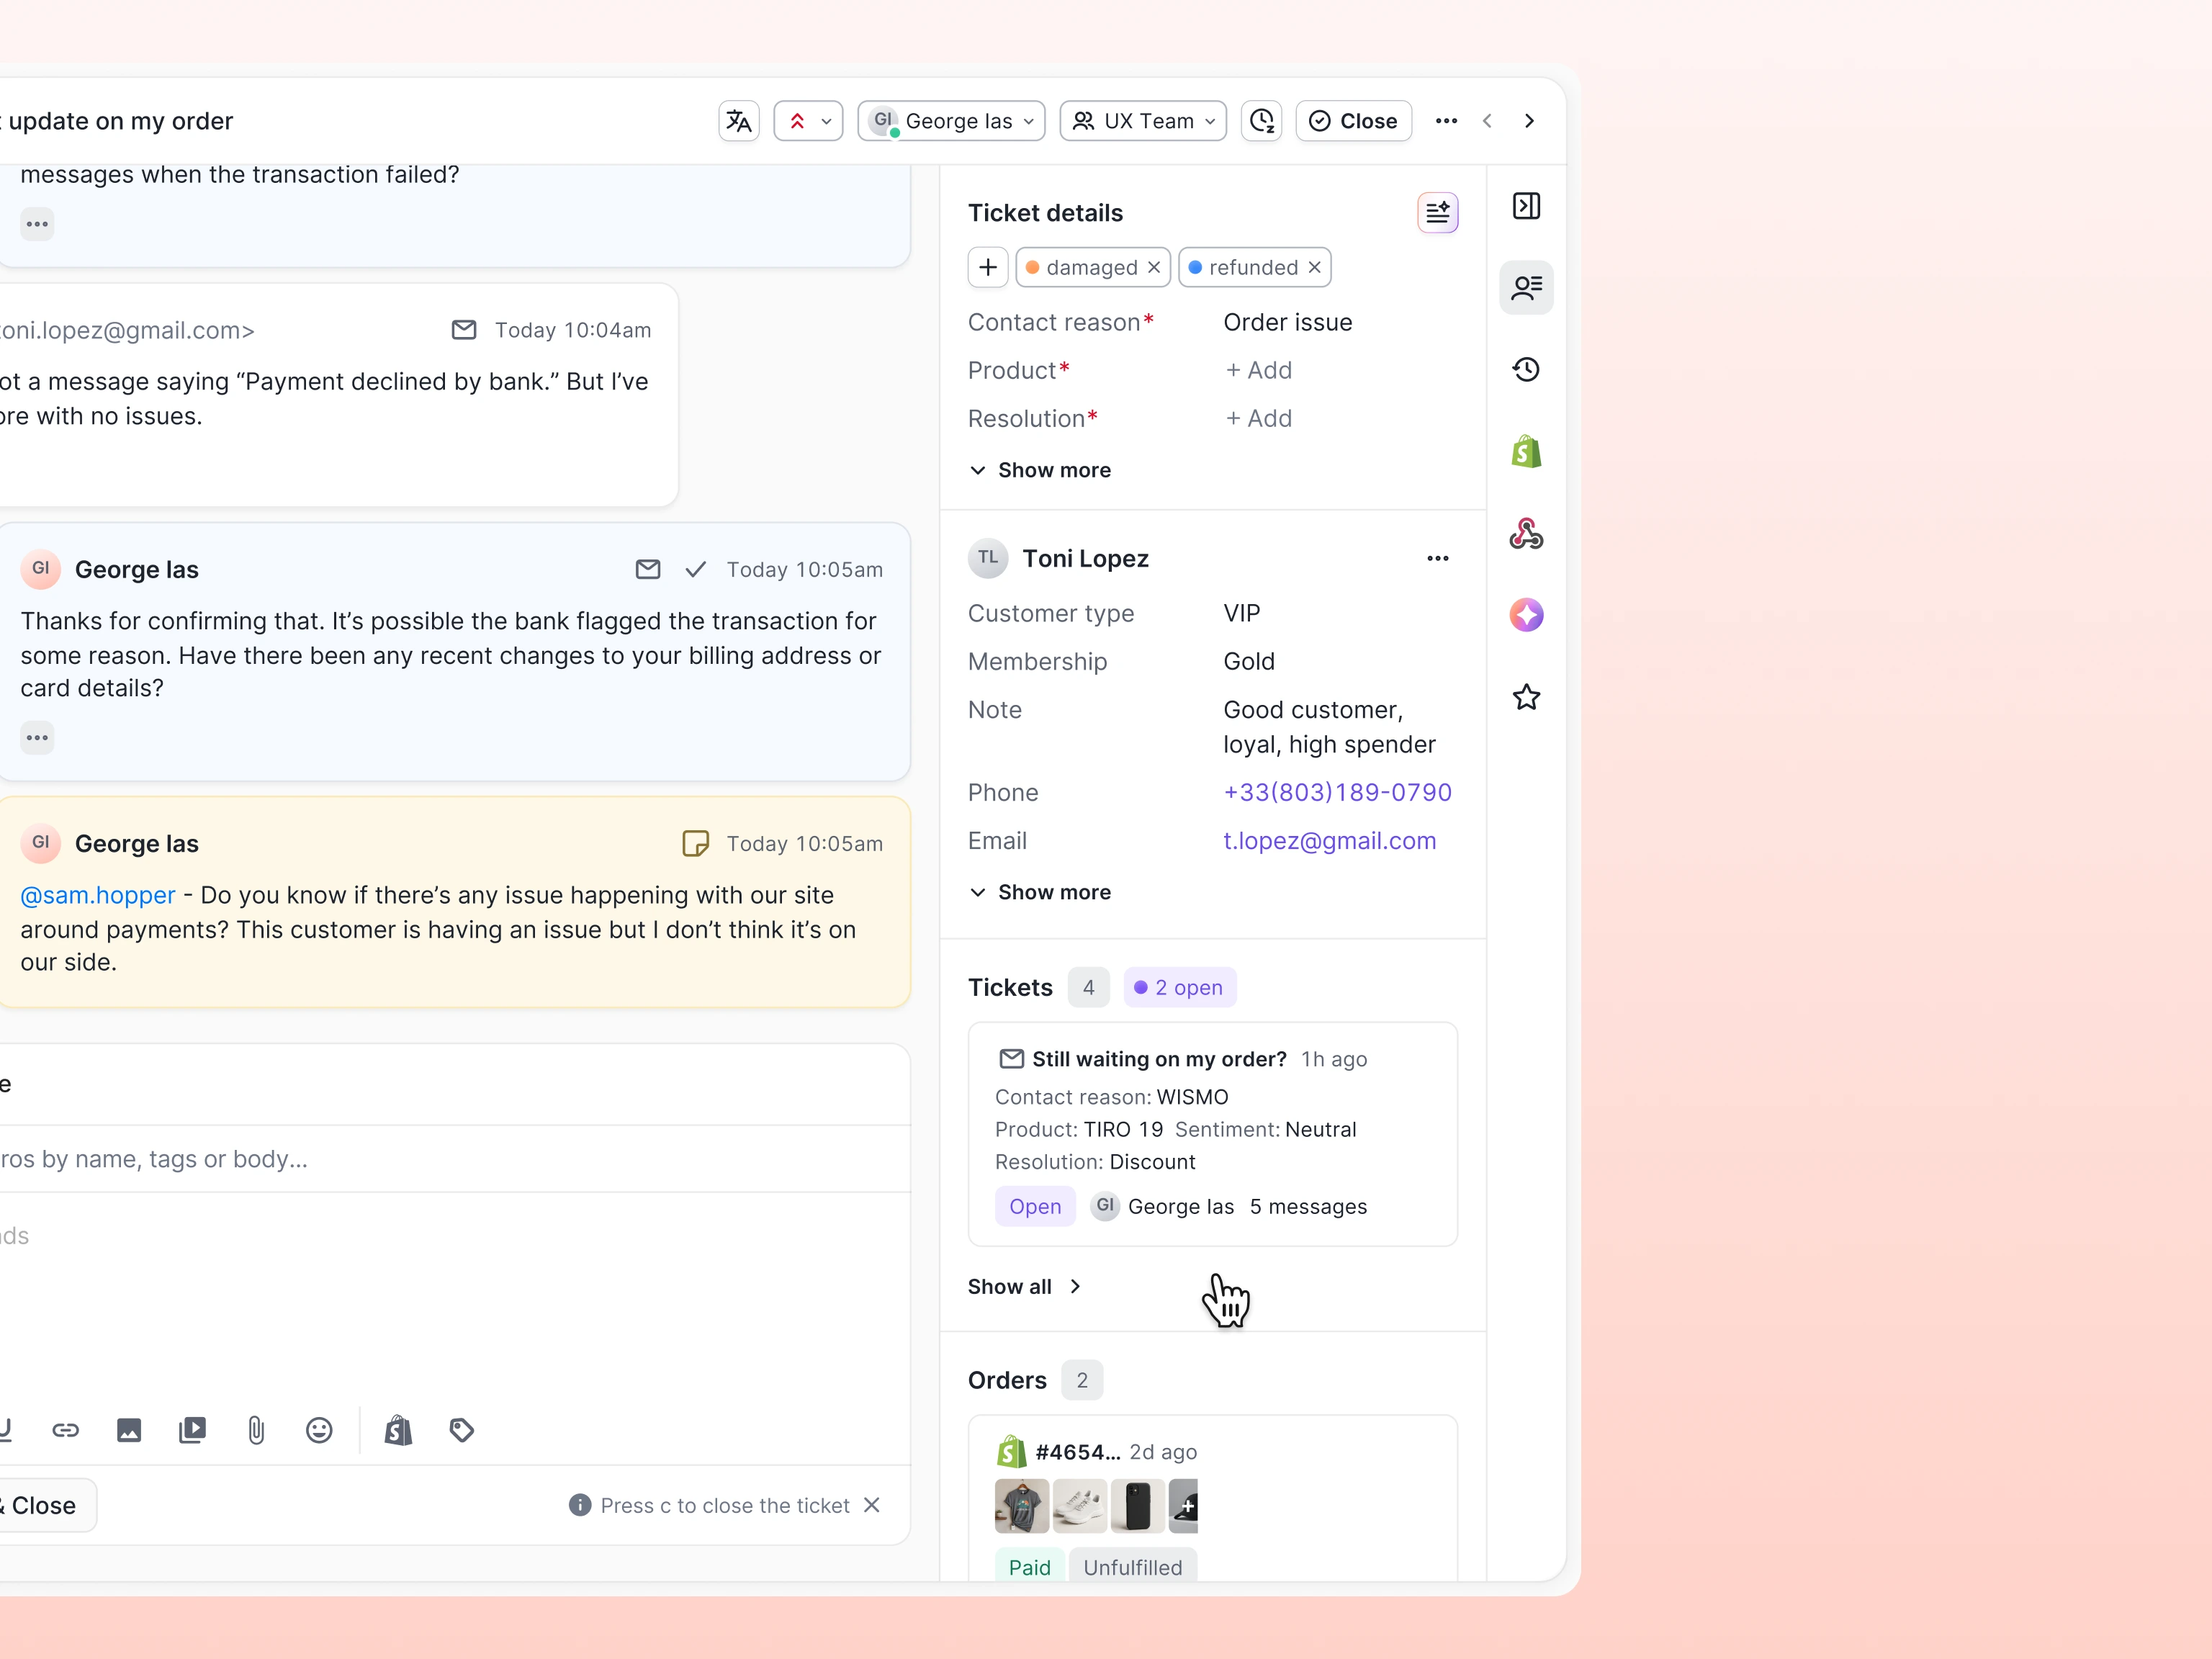Open the priority level dropdown
Image resolution: width=2212 pixels, height=1659 pixels.
(x=809, y=121)
